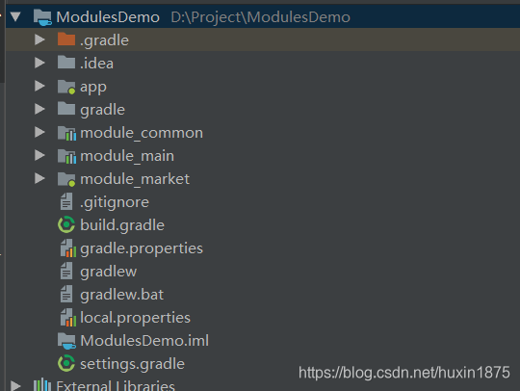Image resolution: width=520 pixels, height=391 pixels.
Task: Select External Libraries label
Action: [x=116, y=385]
